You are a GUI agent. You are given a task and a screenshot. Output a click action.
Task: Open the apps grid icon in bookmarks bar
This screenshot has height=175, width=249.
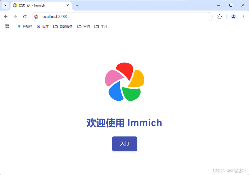point(7,26)
